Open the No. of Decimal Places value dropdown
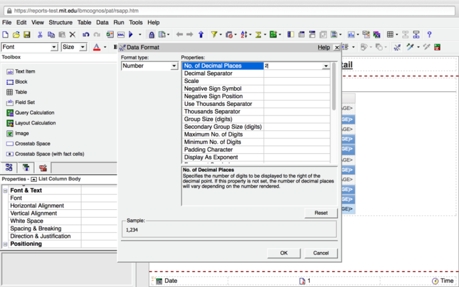 click(326, 66)
